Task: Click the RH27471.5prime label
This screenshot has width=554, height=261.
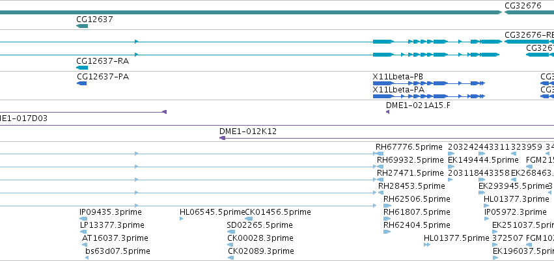Action: pyautogui.click(x=410, y=172)
